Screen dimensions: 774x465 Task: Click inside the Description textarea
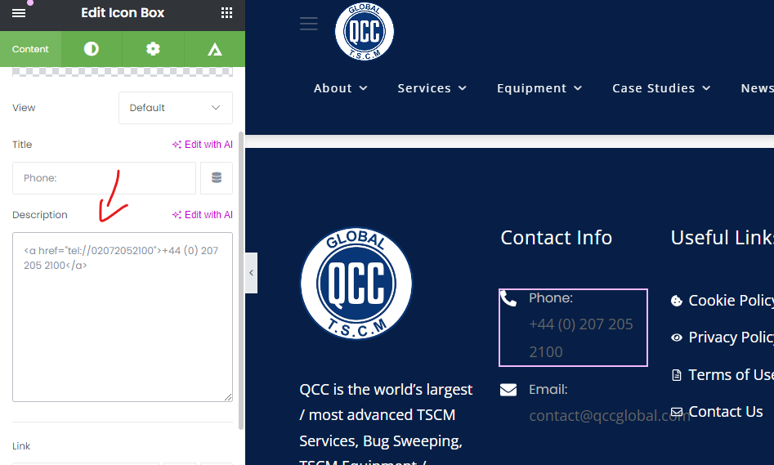123,317
